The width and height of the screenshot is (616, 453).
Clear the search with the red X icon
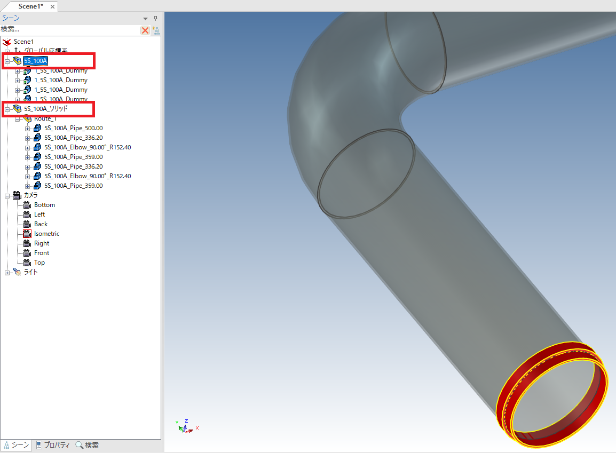(x=145, y=30)
